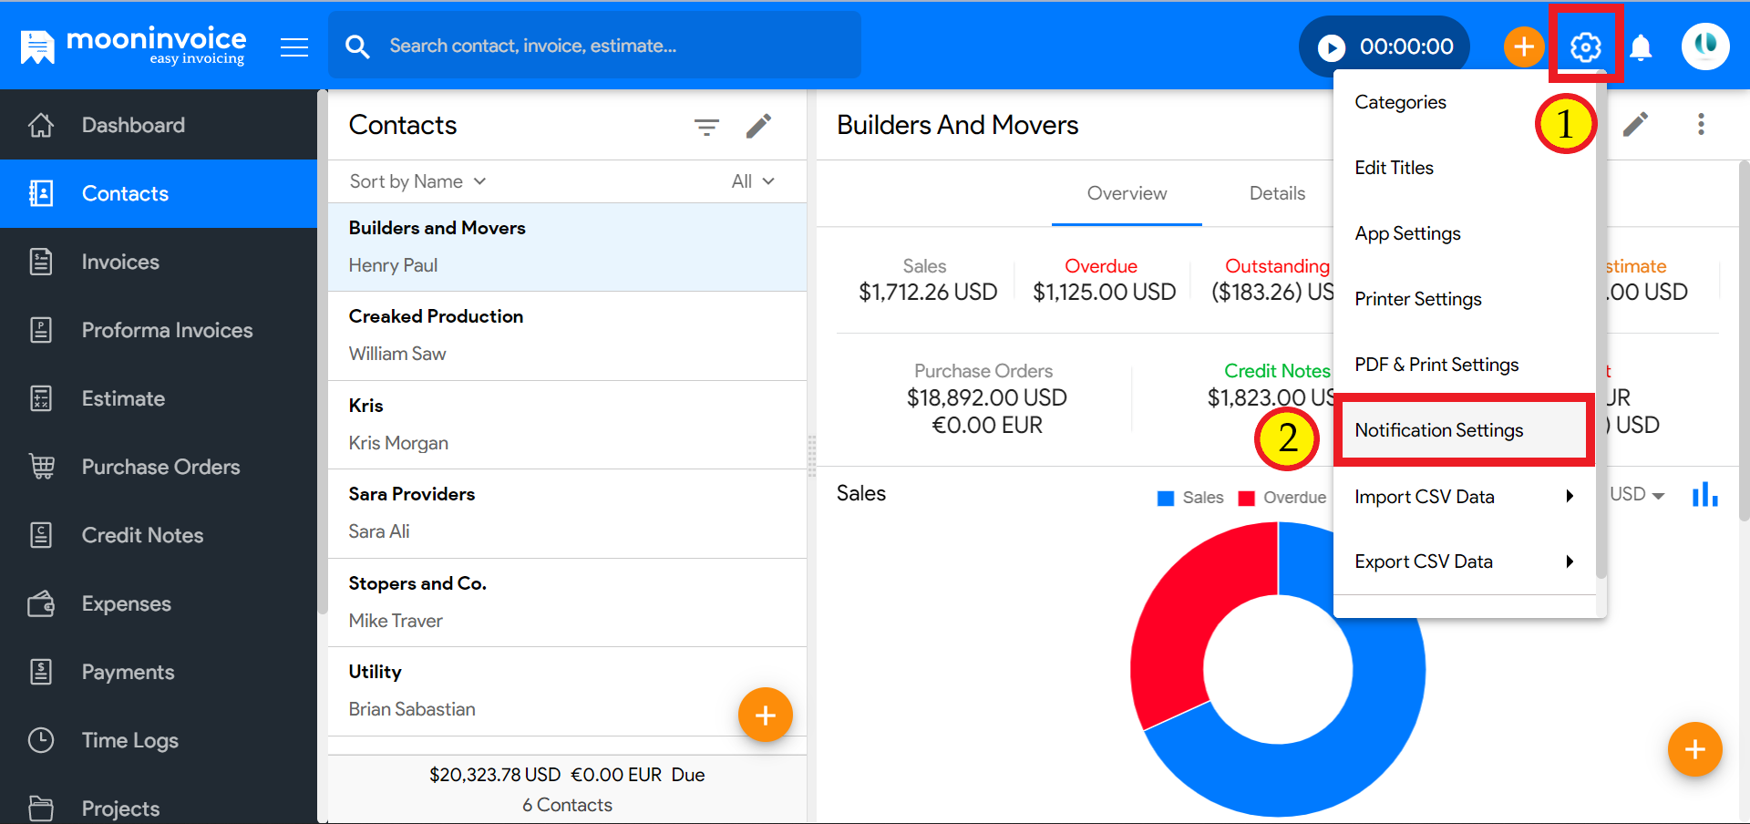The image size is (1750, 824).
Task: Select Creaked Production contact
Action: 567,335
